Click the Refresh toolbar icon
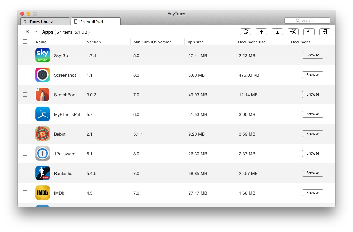Viewport: 353px width, 232px height. click(246, 32)
